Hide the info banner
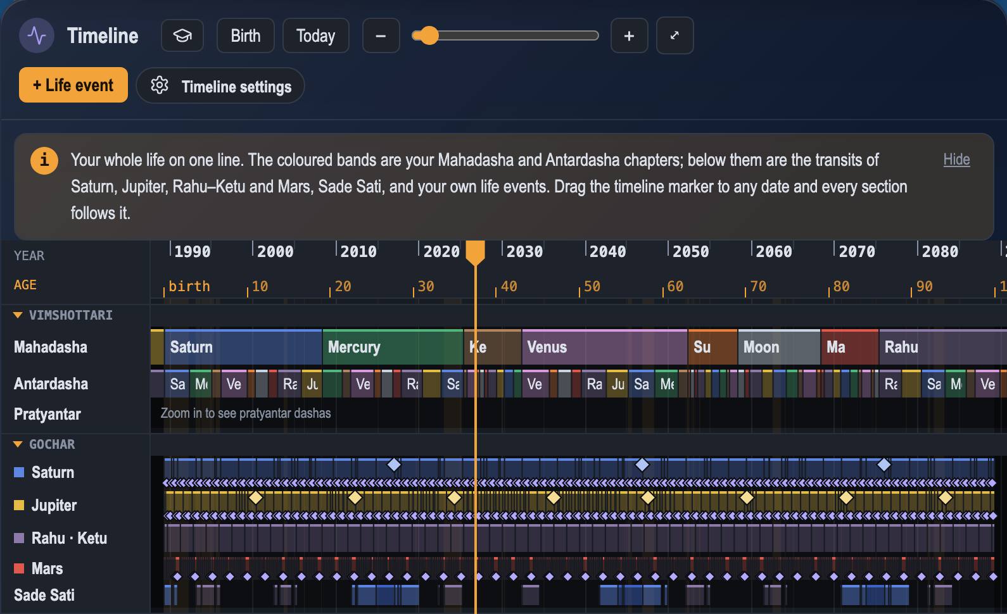 (956, 160)
